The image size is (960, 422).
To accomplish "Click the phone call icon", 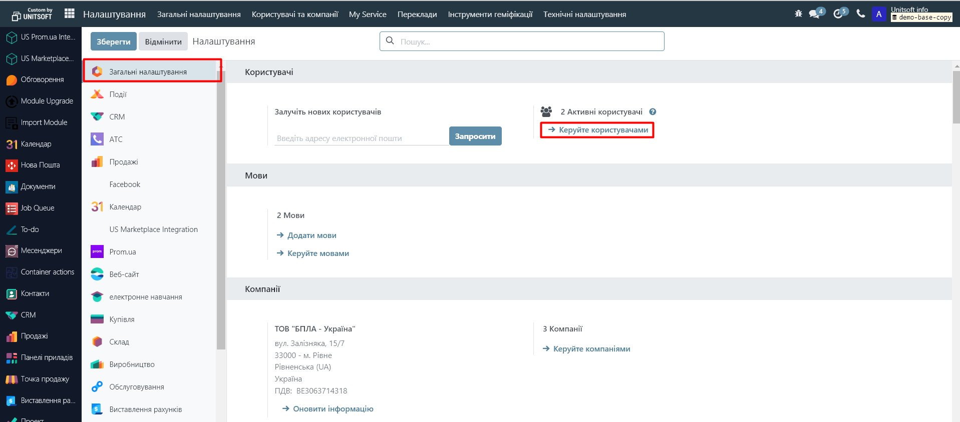I will tap(860, 14).
